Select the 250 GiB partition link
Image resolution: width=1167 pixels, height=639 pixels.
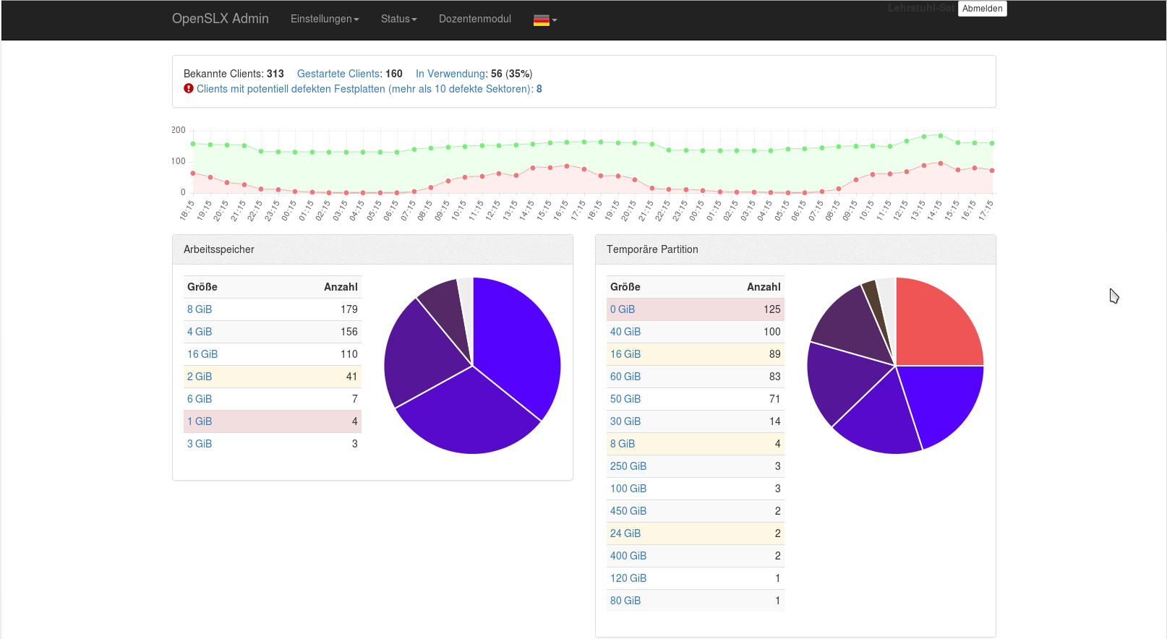[628, 466]
